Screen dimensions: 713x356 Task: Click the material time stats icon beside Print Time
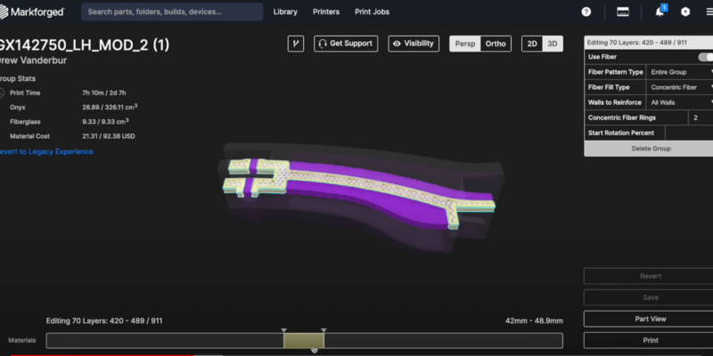(x=3, y=92)
